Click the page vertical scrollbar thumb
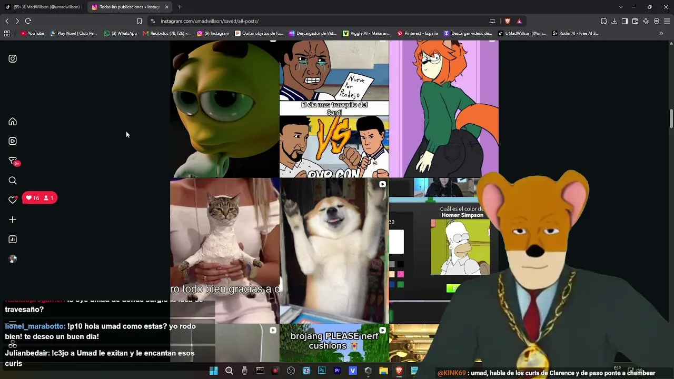The width and height of the screenshot is (674, 379). point(671,118)
